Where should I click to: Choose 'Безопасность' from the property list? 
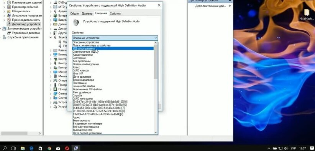click(113, 120)
